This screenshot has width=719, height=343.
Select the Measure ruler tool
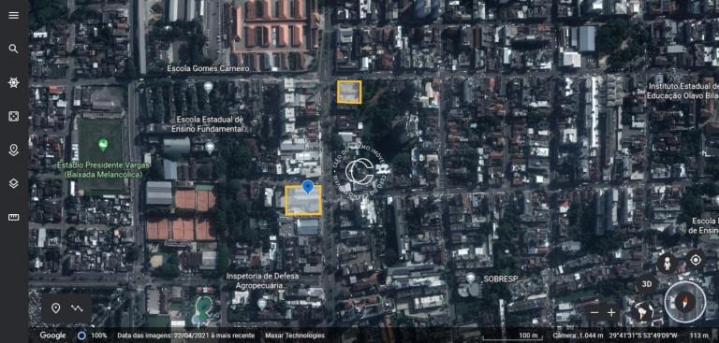click(14, 217)
